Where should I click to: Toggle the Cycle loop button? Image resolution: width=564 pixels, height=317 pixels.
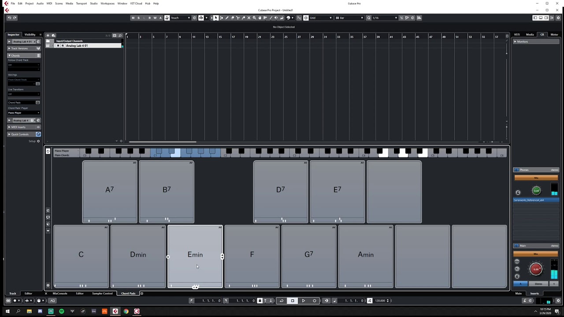(282, 301)
